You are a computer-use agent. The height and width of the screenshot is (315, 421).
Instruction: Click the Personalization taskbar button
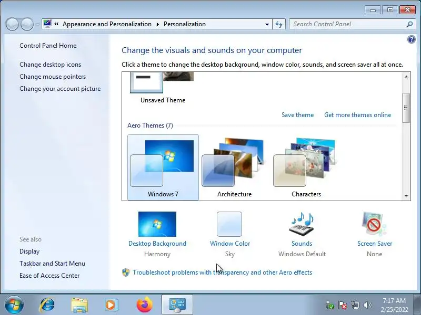click(177, 305)
